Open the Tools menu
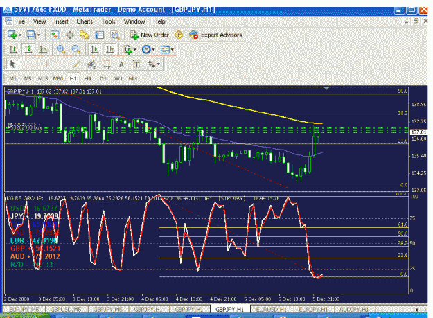The image size is (433, 318). (x=108, y=21)
